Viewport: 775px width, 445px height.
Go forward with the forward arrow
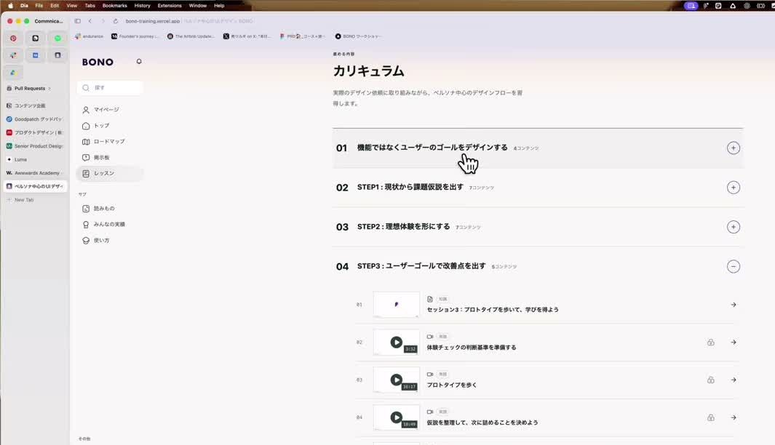pyautogui.click(x=103, y=21)
